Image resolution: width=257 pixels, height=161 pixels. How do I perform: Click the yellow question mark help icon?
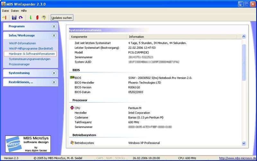click(x=44, y=18)
